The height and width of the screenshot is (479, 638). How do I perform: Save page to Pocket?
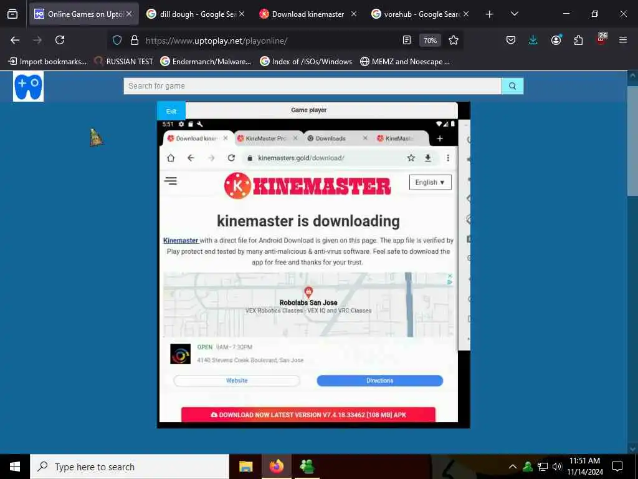tap(511, 40)
